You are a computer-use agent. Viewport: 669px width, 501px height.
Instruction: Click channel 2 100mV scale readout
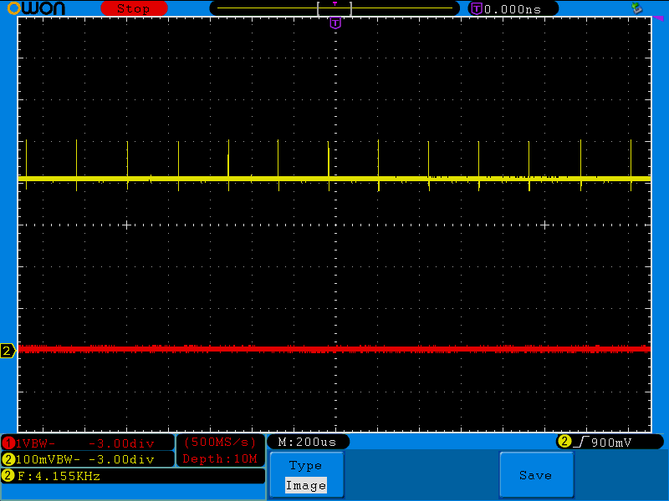48,459
